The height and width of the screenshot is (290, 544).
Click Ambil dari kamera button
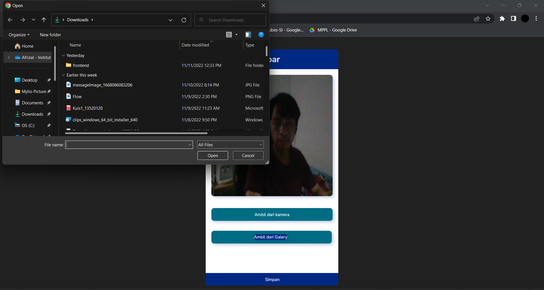tap(272, 214)
